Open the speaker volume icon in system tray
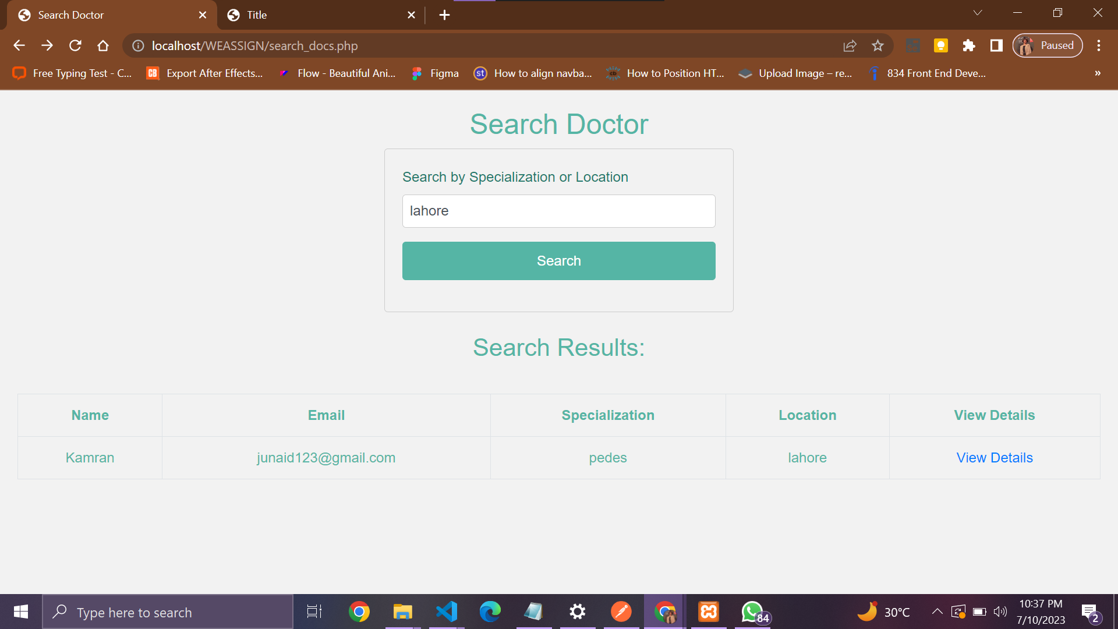Viewport: 1118px width, 629px height. tap(1001, 612)
